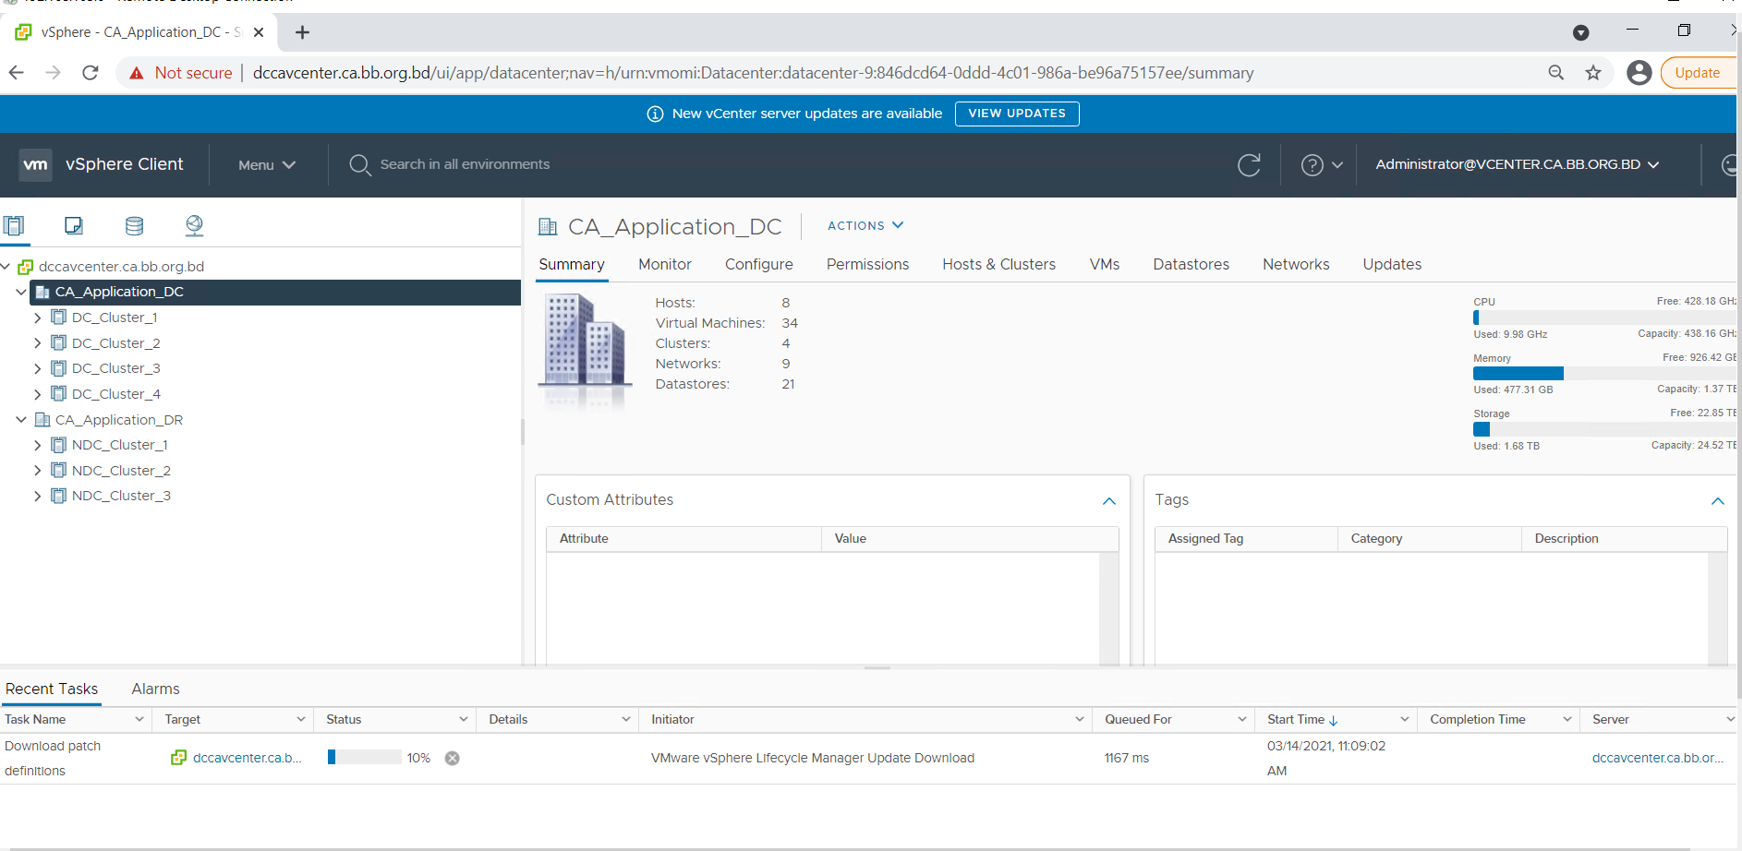Viewport: 1742px width, 851px height.
Task: Open the browser zoom magnifier icon
Action: 1556,73
